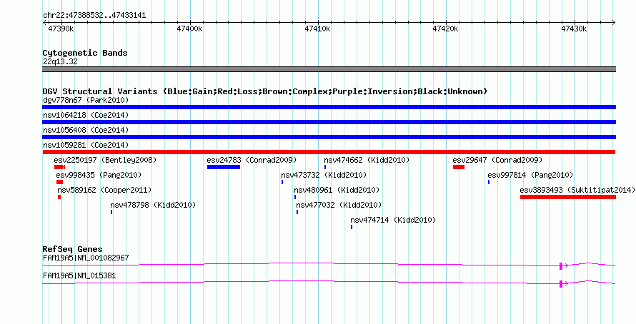Open FAM19A5|NM_001082967 gene label

pos(86,258)
